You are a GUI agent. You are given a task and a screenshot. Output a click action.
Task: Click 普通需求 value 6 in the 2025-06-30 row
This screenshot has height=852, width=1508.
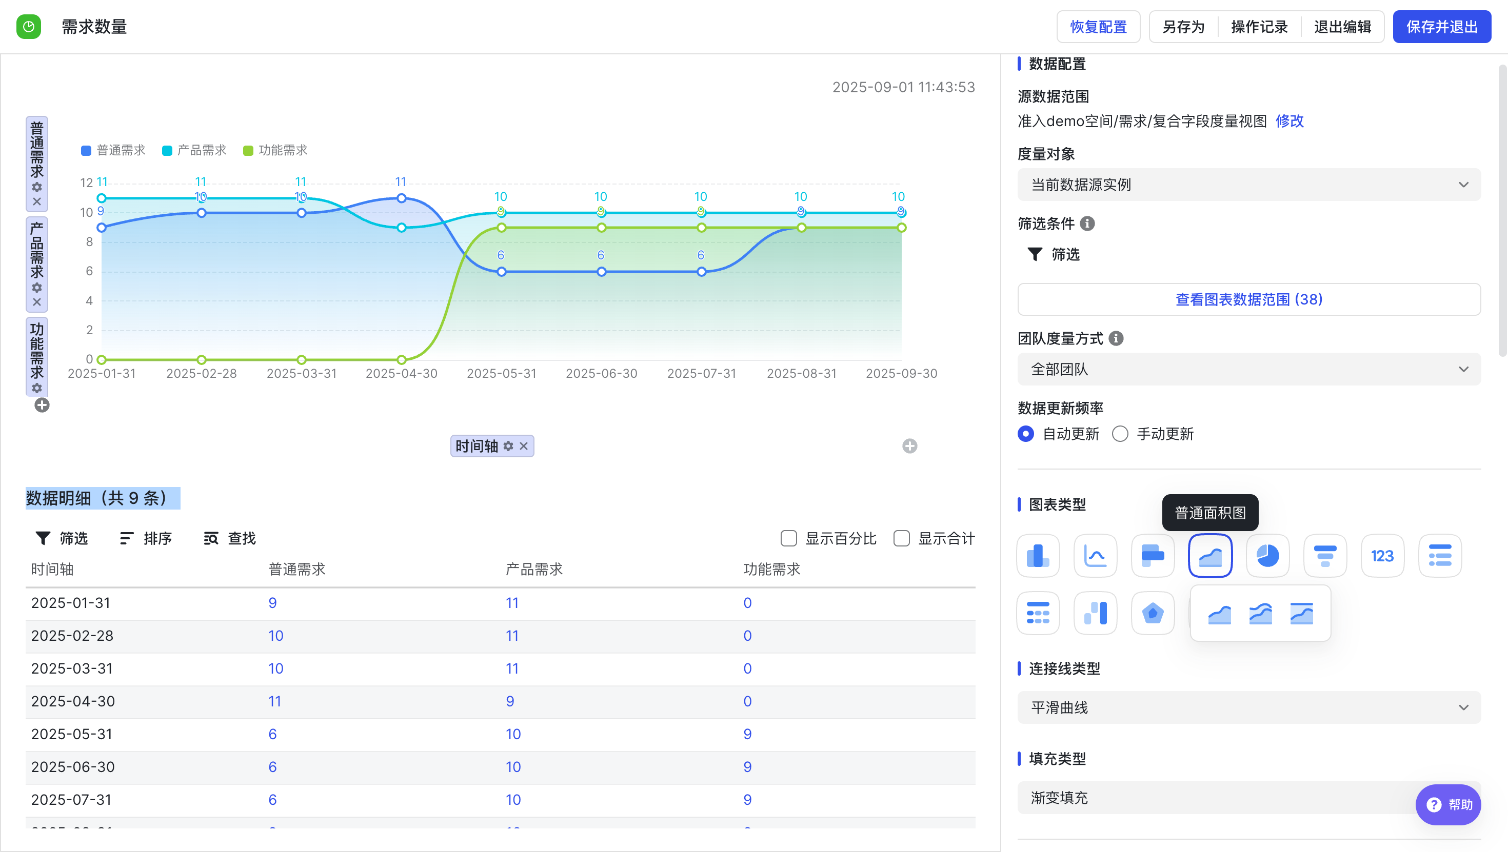tap(272, 766)
